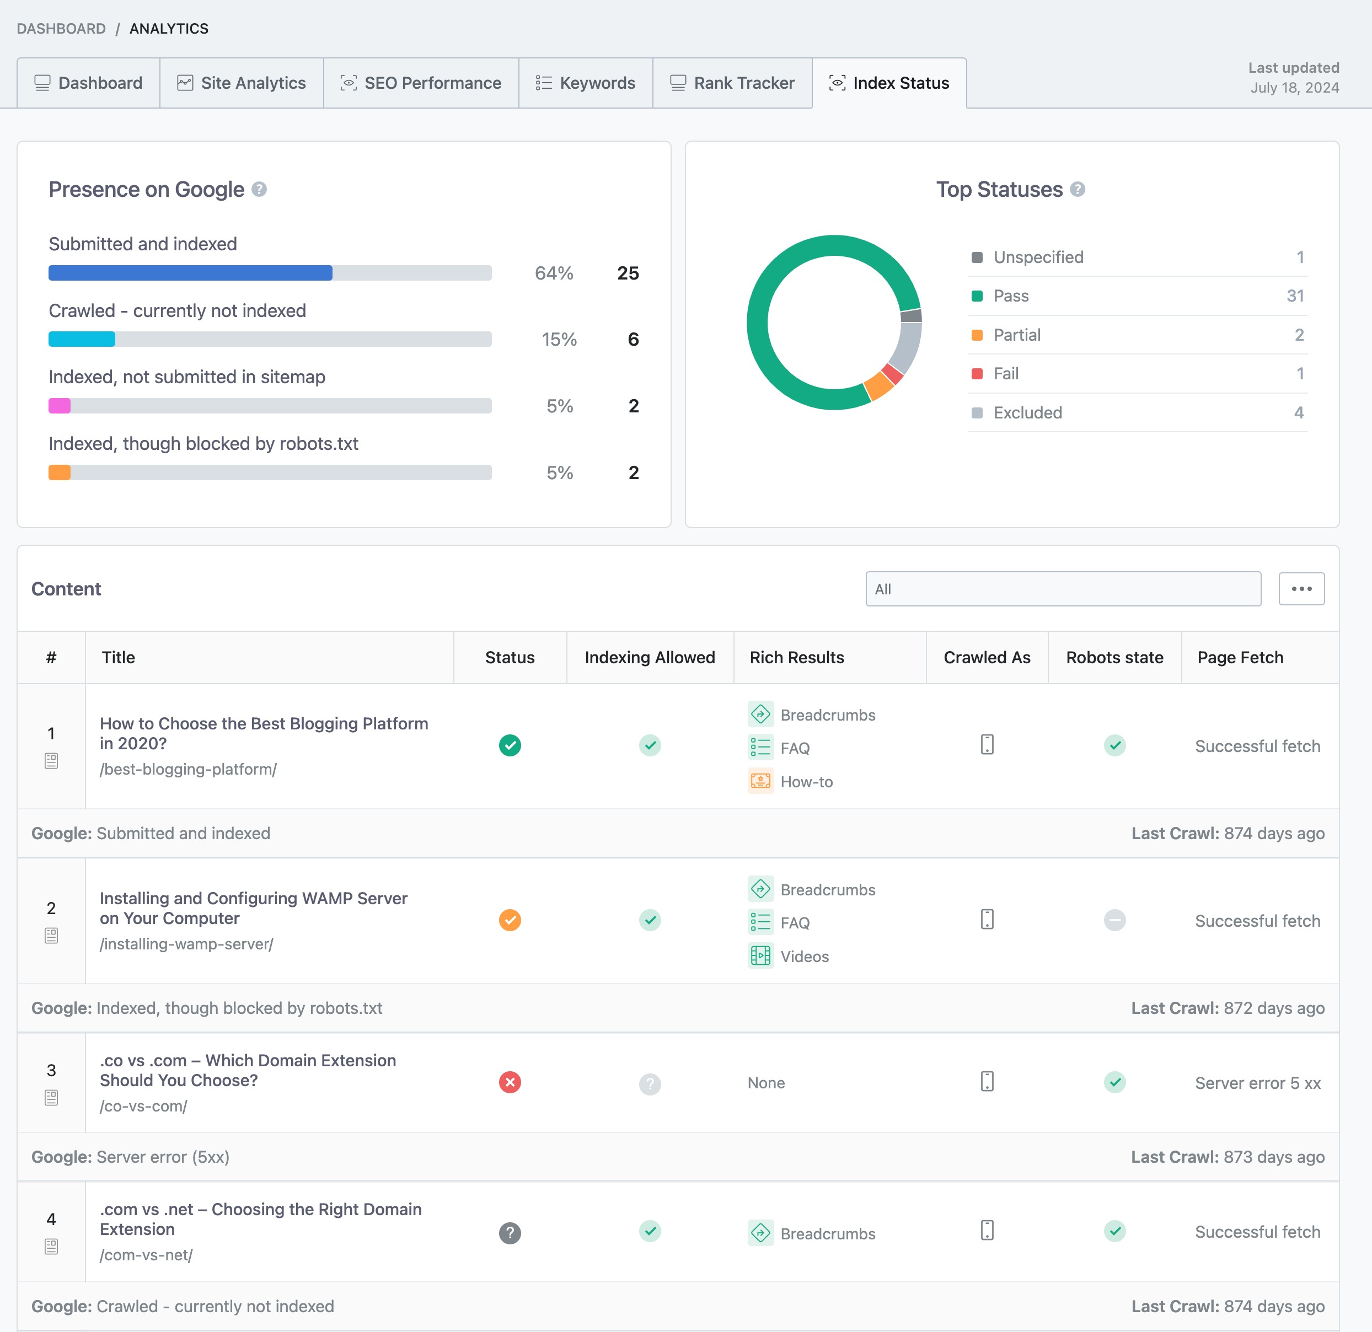
Task: Click the red fail status icon for row 3
Action: coord(508,1081)
